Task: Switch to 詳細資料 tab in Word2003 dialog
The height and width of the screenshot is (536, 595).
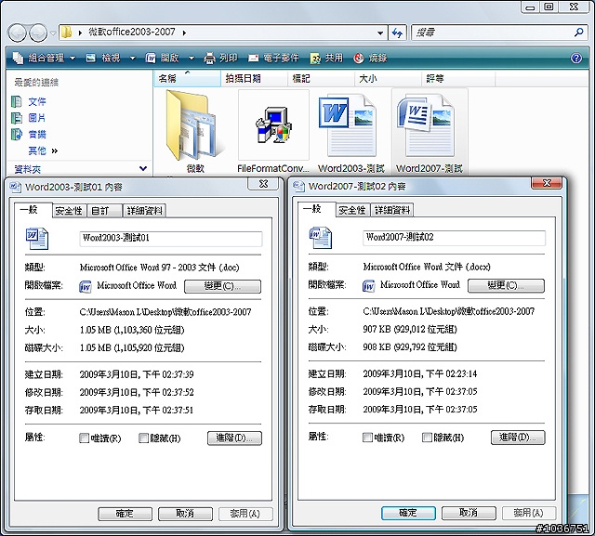Action: click(145, 210)
